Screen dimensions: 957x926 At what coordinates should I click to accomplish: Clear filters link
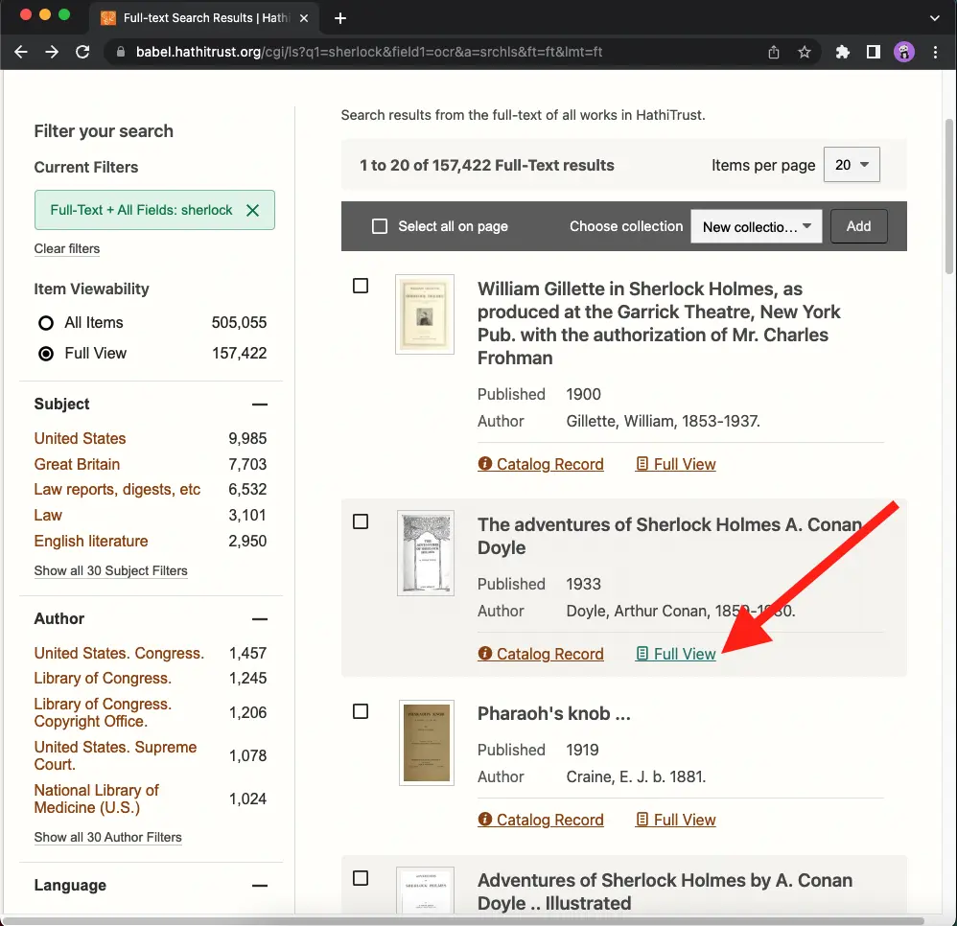click(x=66, y=249)
